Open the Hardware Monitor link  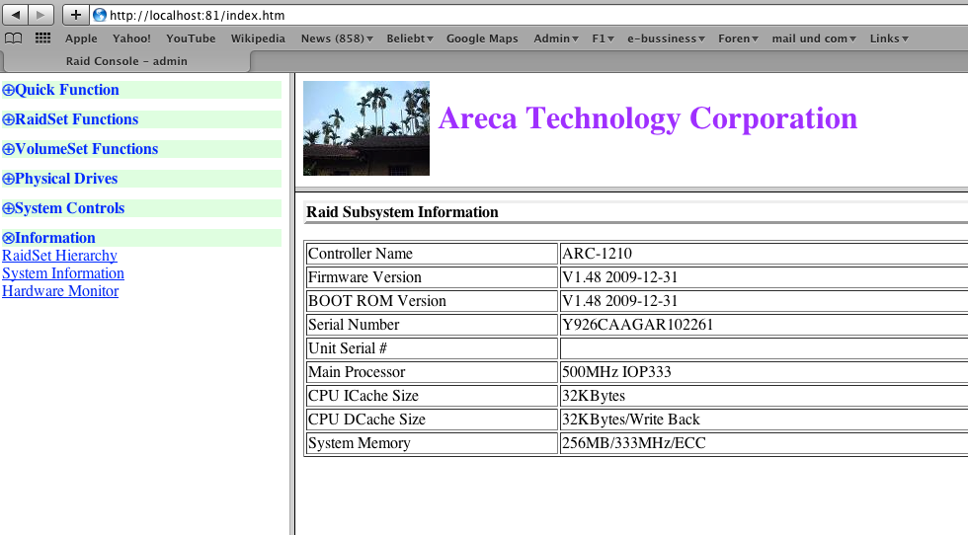[60, 291]
